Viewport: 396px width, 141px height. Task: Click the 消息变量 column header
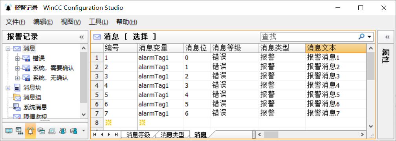(160, 48)
